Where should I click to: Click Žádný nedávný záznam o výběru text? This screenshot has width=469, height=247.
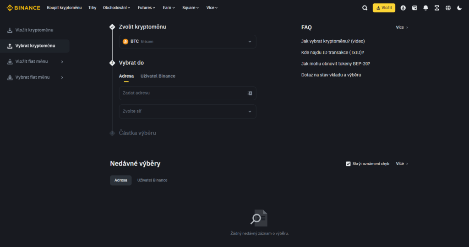tap(259, 234)
